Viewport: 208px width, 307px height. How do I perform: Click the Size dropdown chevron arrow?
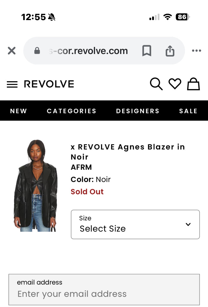pos(188,224)
